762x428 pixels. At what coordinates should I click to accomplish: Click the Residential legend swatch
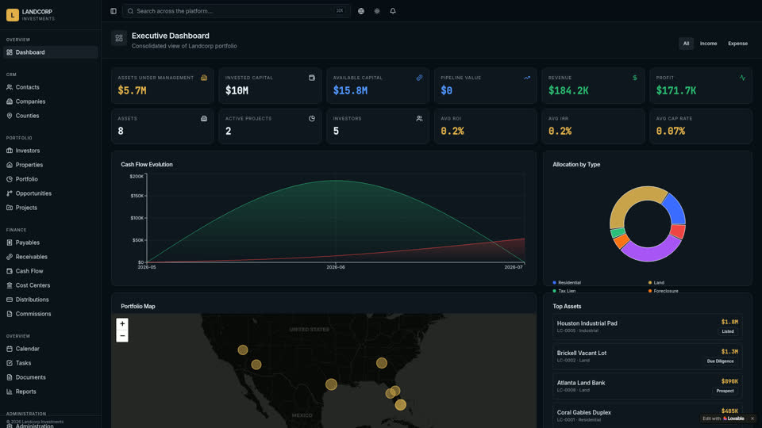coord(555,282)
